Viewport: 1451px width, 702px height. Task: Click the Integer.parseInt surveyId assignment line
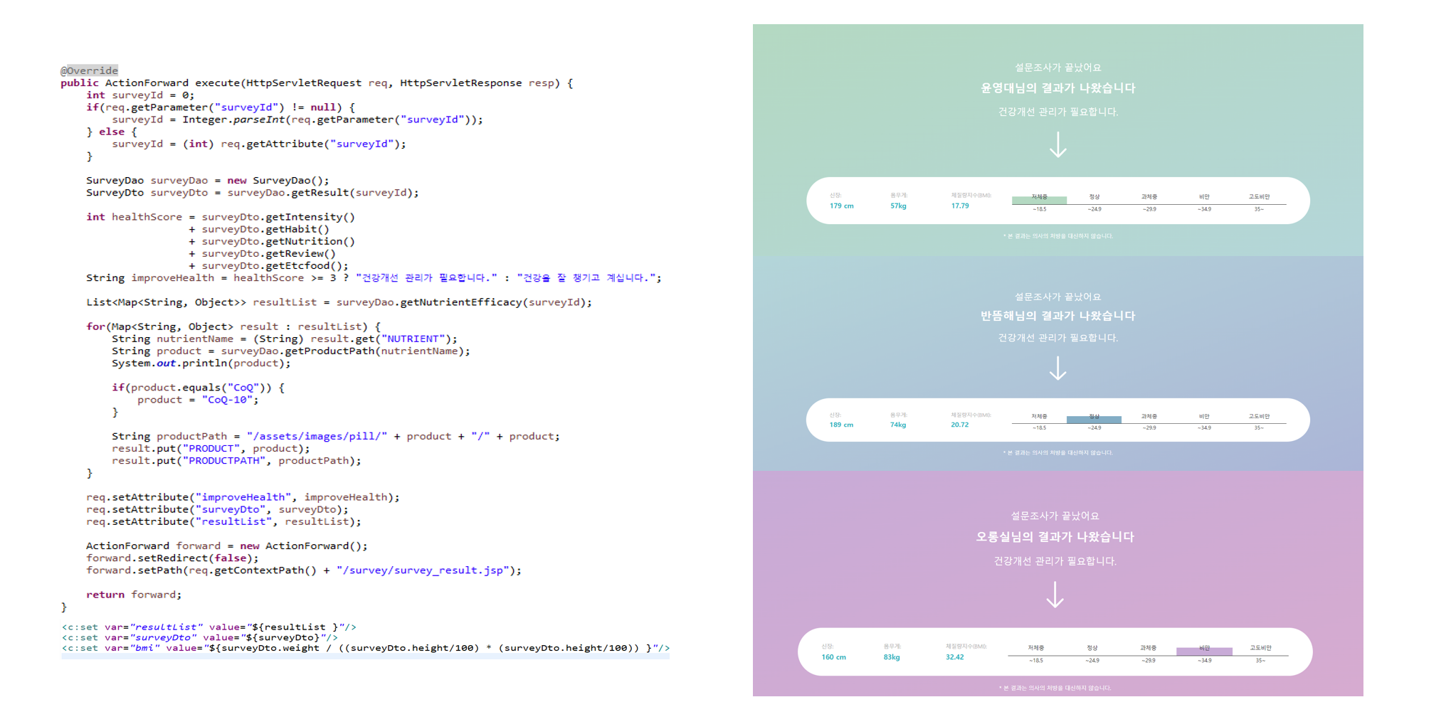297,119
